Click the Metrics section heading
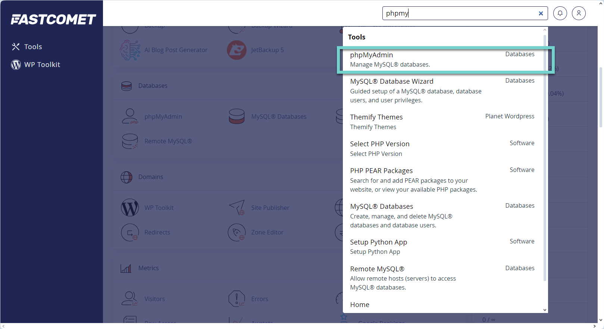 tap(148, 268)
